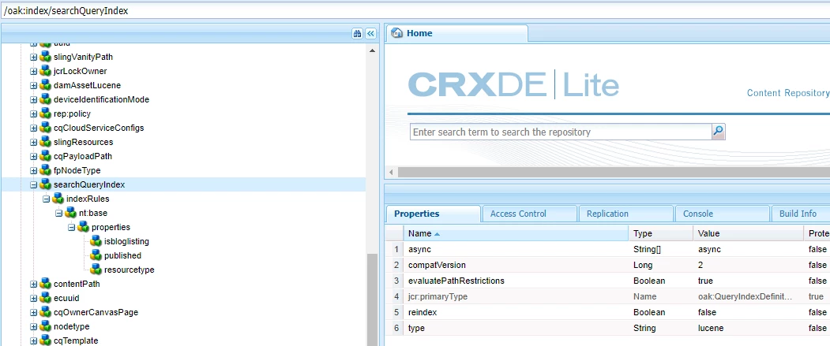Collapse the tree panel with double-arrow icon

[x=371, y=33]
